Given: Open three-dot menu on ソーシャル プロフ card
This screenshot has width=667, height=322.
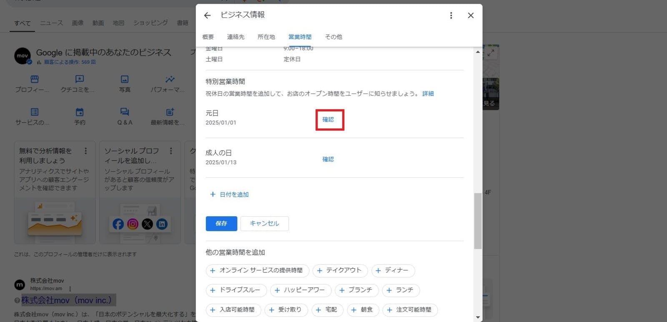Looking at the screenshot, I should coord(171,151).
